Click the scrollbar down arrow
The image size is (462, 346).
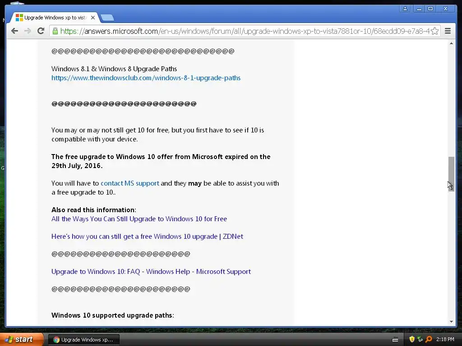[x=451, y=322]
